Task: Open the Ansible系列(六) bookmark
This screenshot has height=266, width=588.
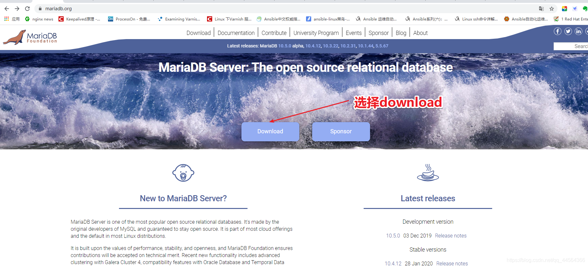Action: click(426, 19)
